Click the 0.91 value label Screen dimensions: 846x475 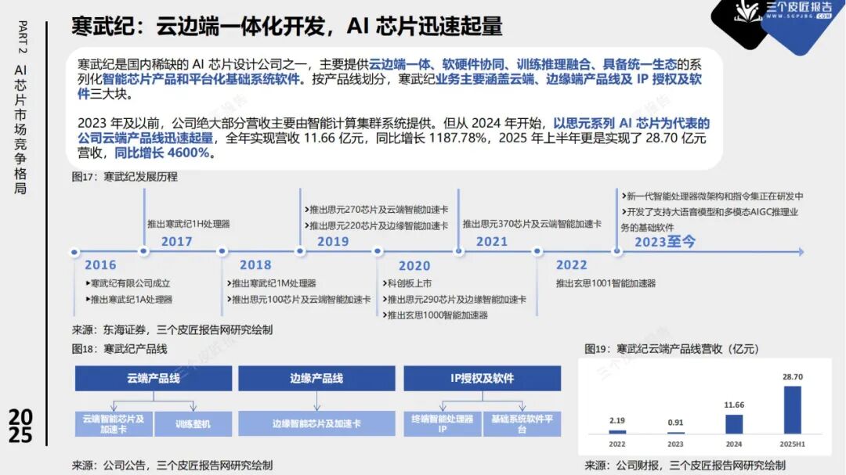(x=675, y=423)
